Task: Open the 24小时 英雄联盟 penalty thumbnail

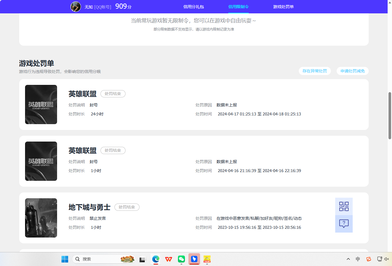Action: click(x=41, y=105)
